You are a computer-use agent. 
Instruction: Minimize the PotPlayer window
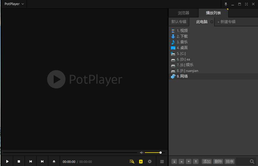pos(233,5)
